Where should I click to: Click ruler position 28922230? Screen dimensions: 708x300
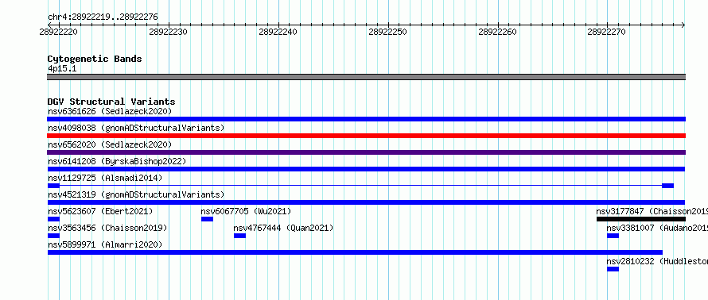coord(168,32)
